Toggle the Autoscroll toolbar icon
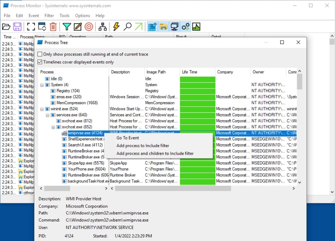 42,27
